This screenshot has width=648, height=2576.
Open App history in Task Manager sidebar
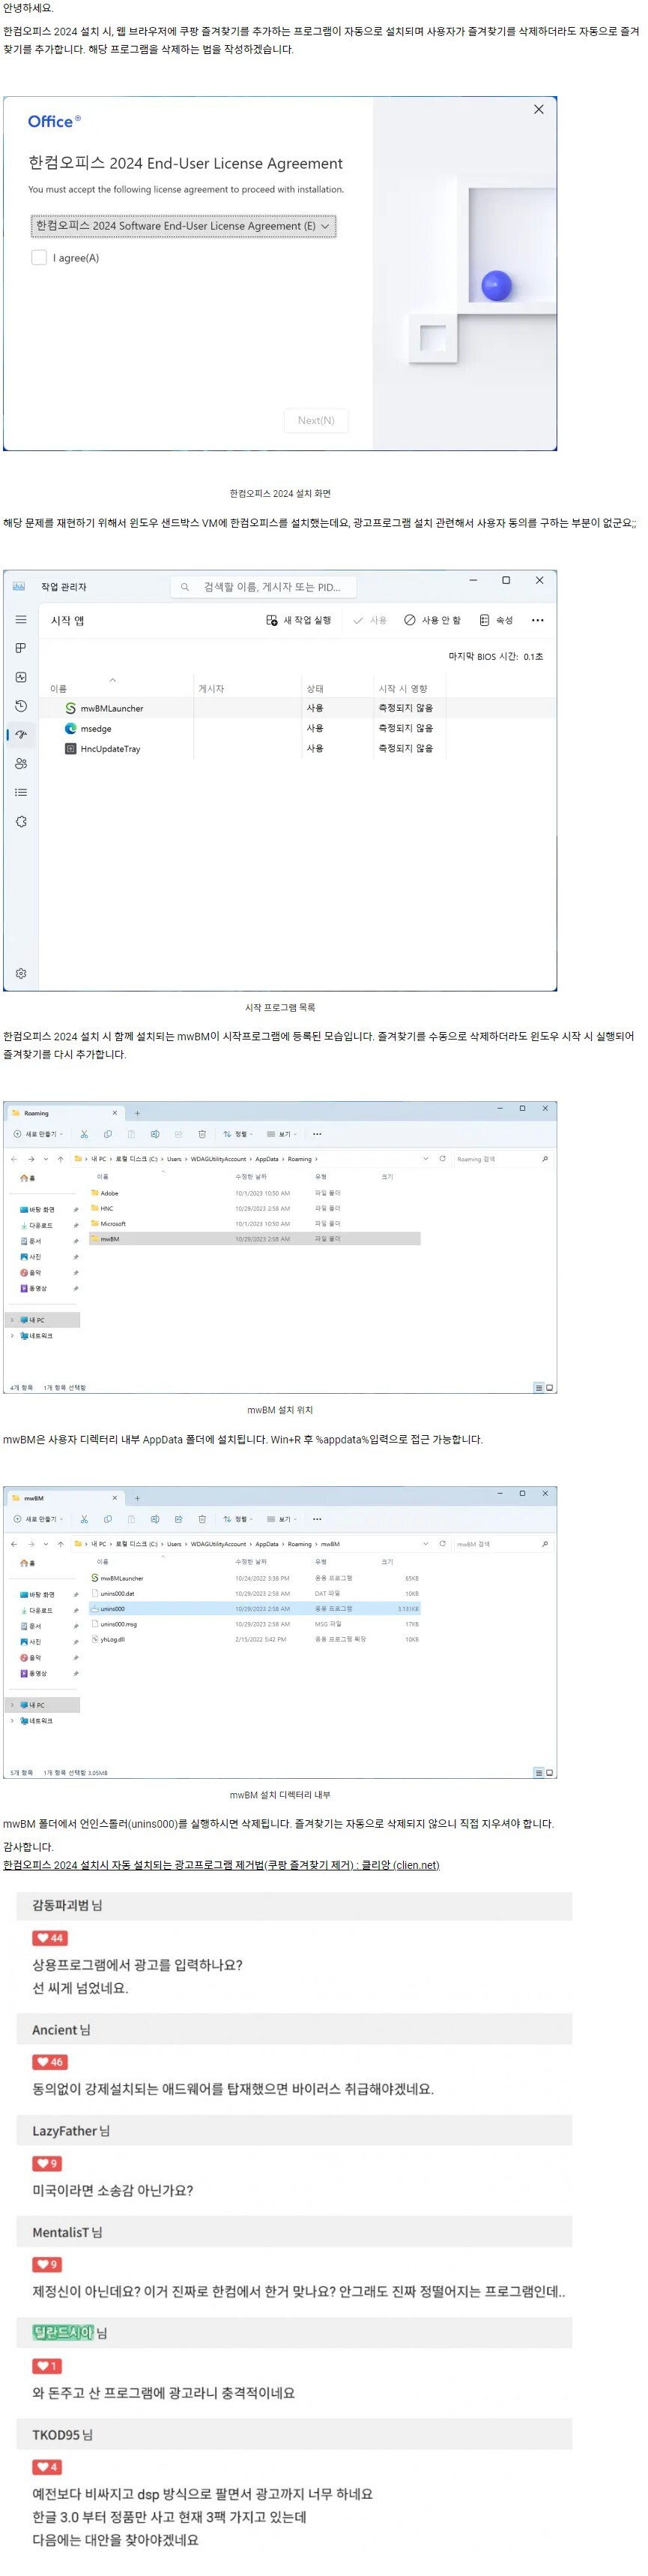coord(20,706)
